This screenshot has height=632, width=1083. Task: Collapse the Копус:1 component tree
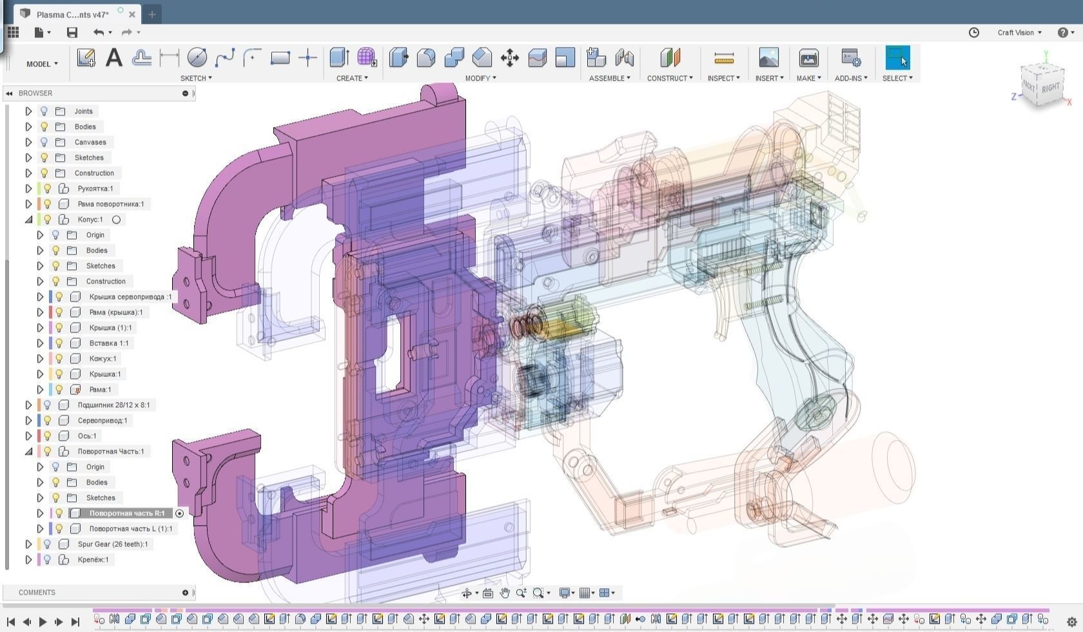click(x=28, y=219)
